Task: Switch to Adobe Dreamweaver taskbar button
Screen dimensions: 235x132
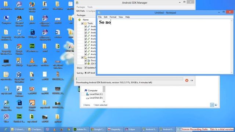Action: point(81,129)
